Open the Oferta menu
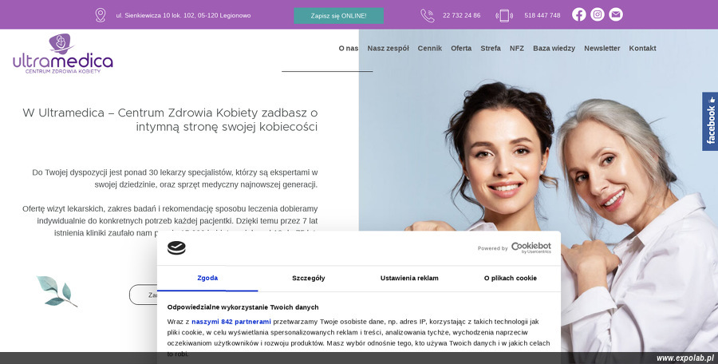This screenshot has width=718, height=364. click(461, 48)
